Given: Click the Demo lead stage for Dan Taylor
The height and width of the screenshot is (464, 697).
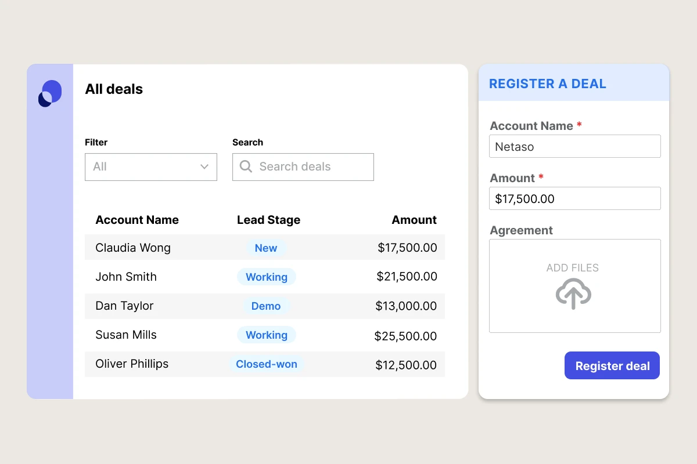Looking at the screenshot, I should (x=266, y=306).
